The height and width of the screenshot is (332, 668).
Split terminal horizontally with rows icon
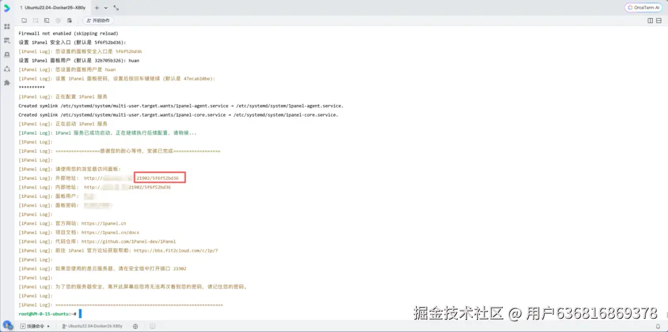point(660,21)
